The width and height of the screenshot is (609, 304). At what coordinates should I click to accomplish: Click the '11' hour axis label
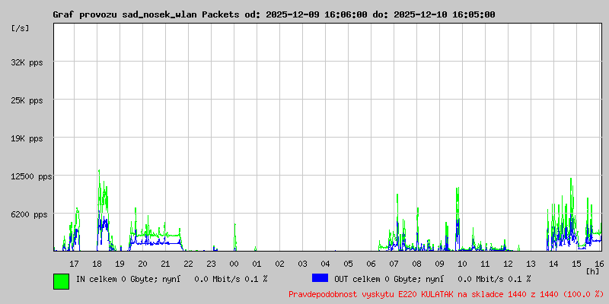point(485,264)
